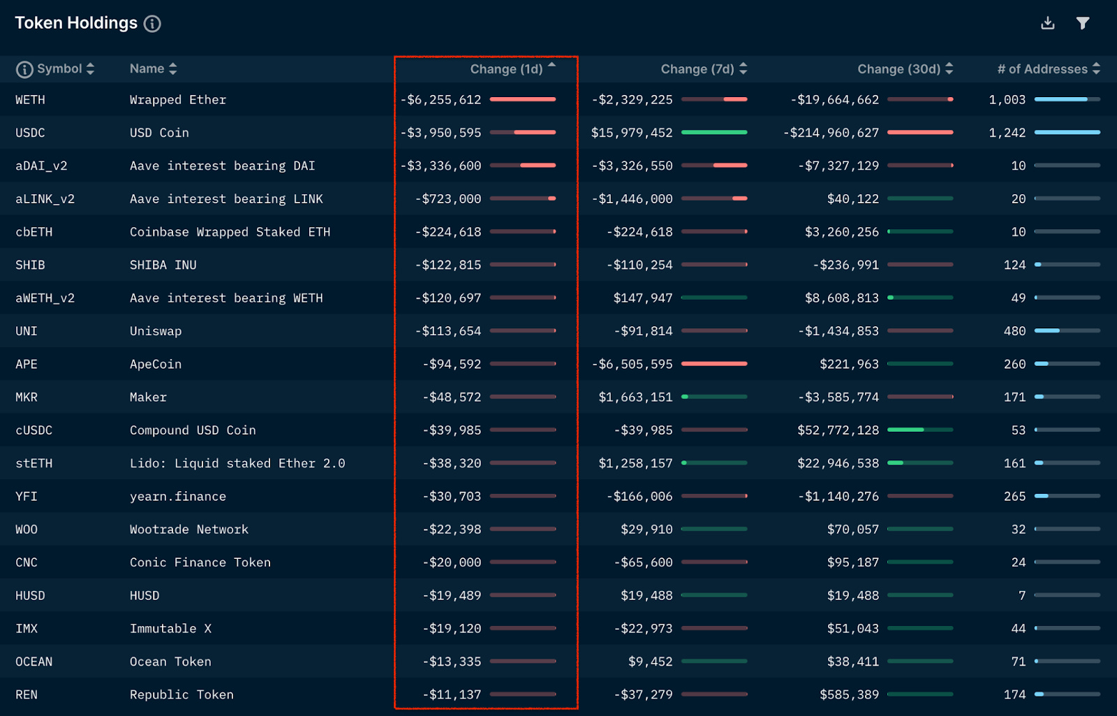Click the $52,772,128 cUSDC 30d value
The width and height of the screenshot is (1117, 716).
pyautogui.click(x=838, y=430)
